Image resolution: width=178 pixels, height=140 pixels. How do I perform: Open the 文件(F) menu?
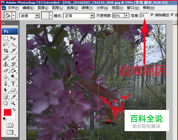(13, 8)
